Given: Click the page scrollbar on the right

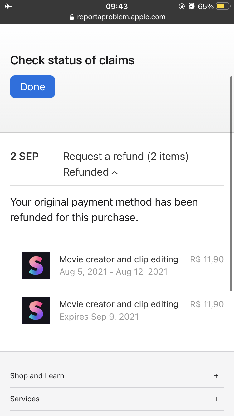Looking at the screenshot, I should (x=231, y=184).
